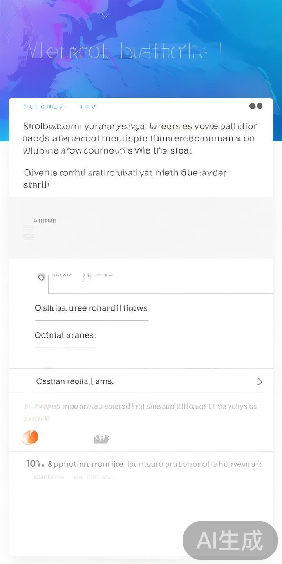The height and width of the screenshot is (564, 282).
Task: Click the small orange text above the orange icon
Action: (x=36, y=419)
